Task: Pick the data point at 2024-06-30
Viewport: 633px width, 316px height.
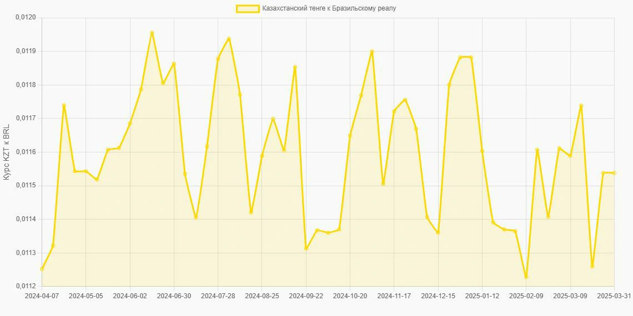Action: pos(174,64)
